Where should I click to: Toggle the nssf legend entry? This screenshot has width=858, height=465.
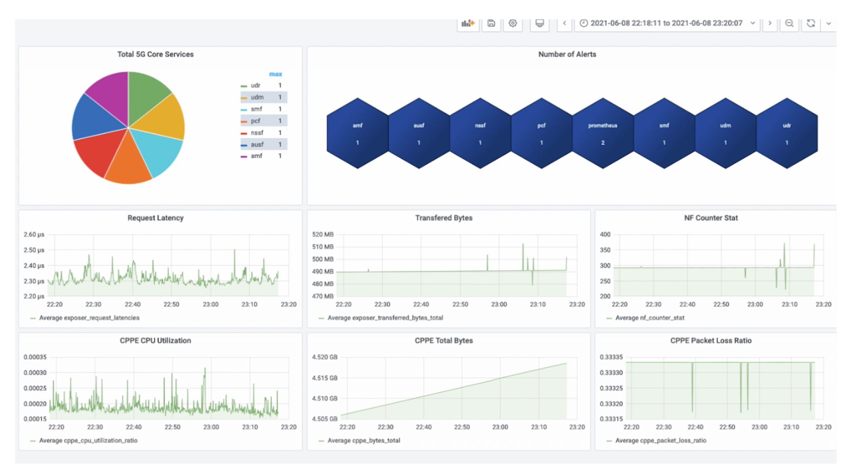coord(257,133)
